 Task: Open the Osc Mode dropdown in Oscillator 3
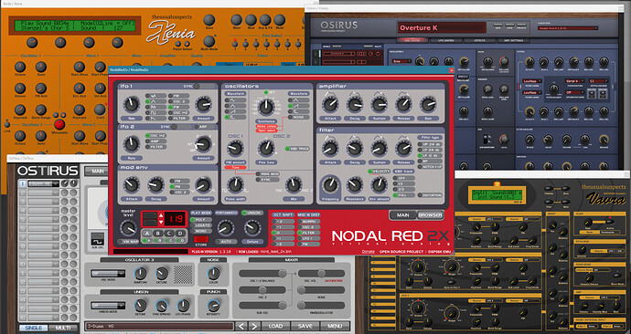pyautogui.click(x=108, y=274)
